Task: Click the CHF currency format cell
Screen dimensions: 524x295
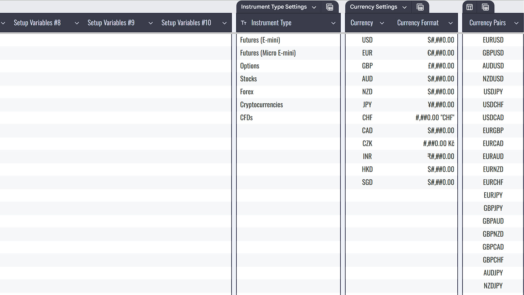Action: (435, 118)
